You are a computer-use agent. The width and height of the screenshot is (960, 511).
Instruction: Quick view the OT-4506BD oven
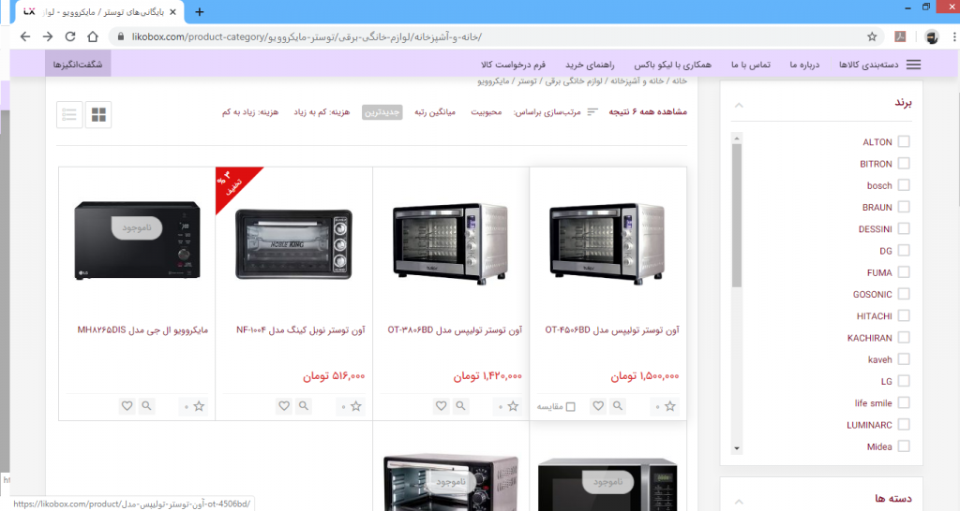point(618,406)
